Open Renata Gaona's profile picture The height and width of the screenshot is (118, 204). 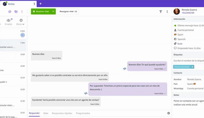pyautogui.click(x=176, y=11)
